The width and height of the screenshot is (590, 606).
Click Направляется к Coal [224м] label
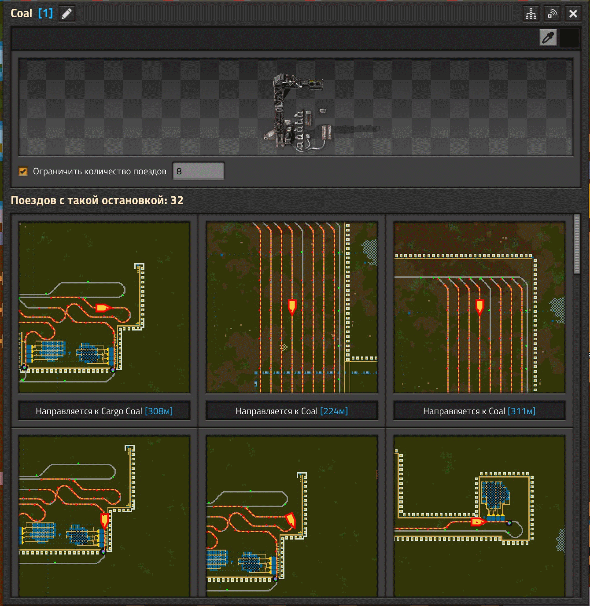coord(292,411)
